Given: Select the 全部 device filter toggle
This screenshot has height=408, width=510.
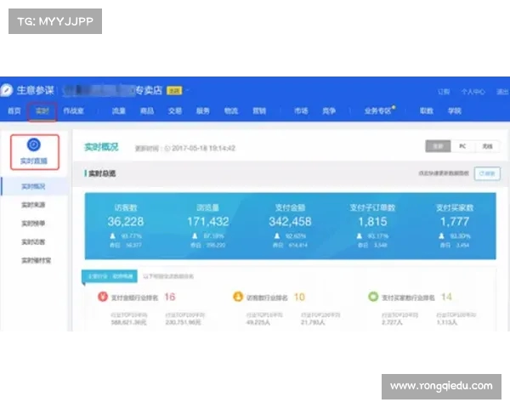Looking at the screenshot, I should click(x=437, y=146).
